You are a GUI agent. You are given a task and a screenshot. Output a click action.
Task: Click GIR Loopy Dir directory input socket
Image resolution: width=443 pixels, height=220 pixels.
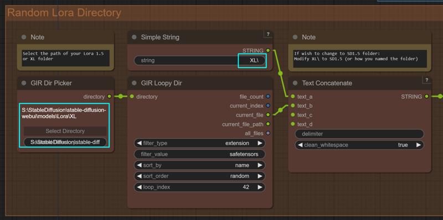132,97
